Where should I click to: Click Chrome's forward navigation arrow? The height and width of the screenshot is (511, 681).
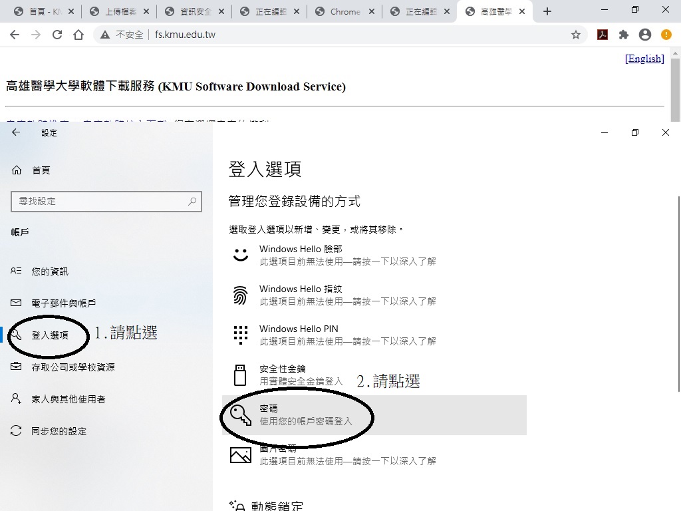(36, 35)
